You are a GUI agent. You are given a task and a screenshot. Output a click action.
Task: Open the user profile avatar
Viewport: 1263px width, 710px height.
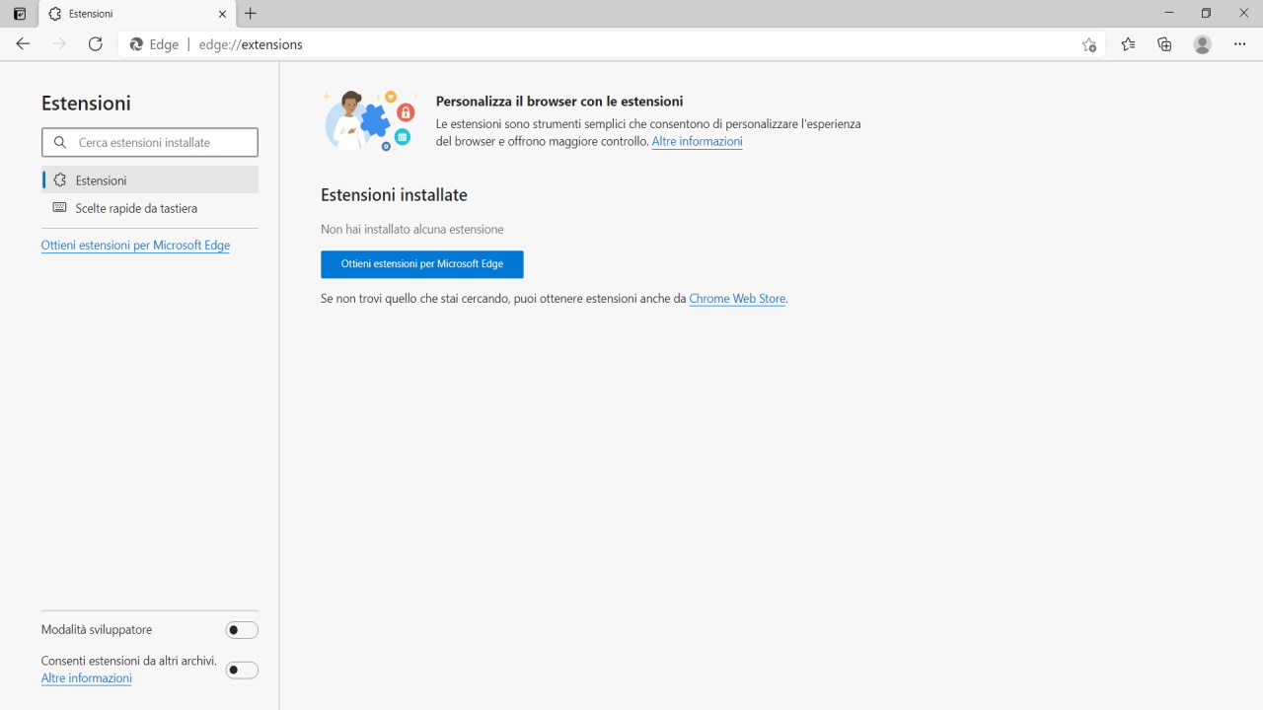pos(1202,44)
